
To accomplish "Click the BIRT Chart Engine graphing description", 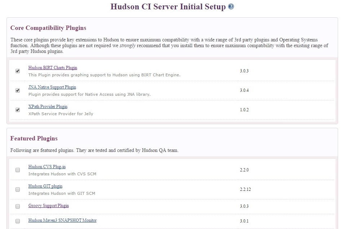I will click(x=105, y=75).
